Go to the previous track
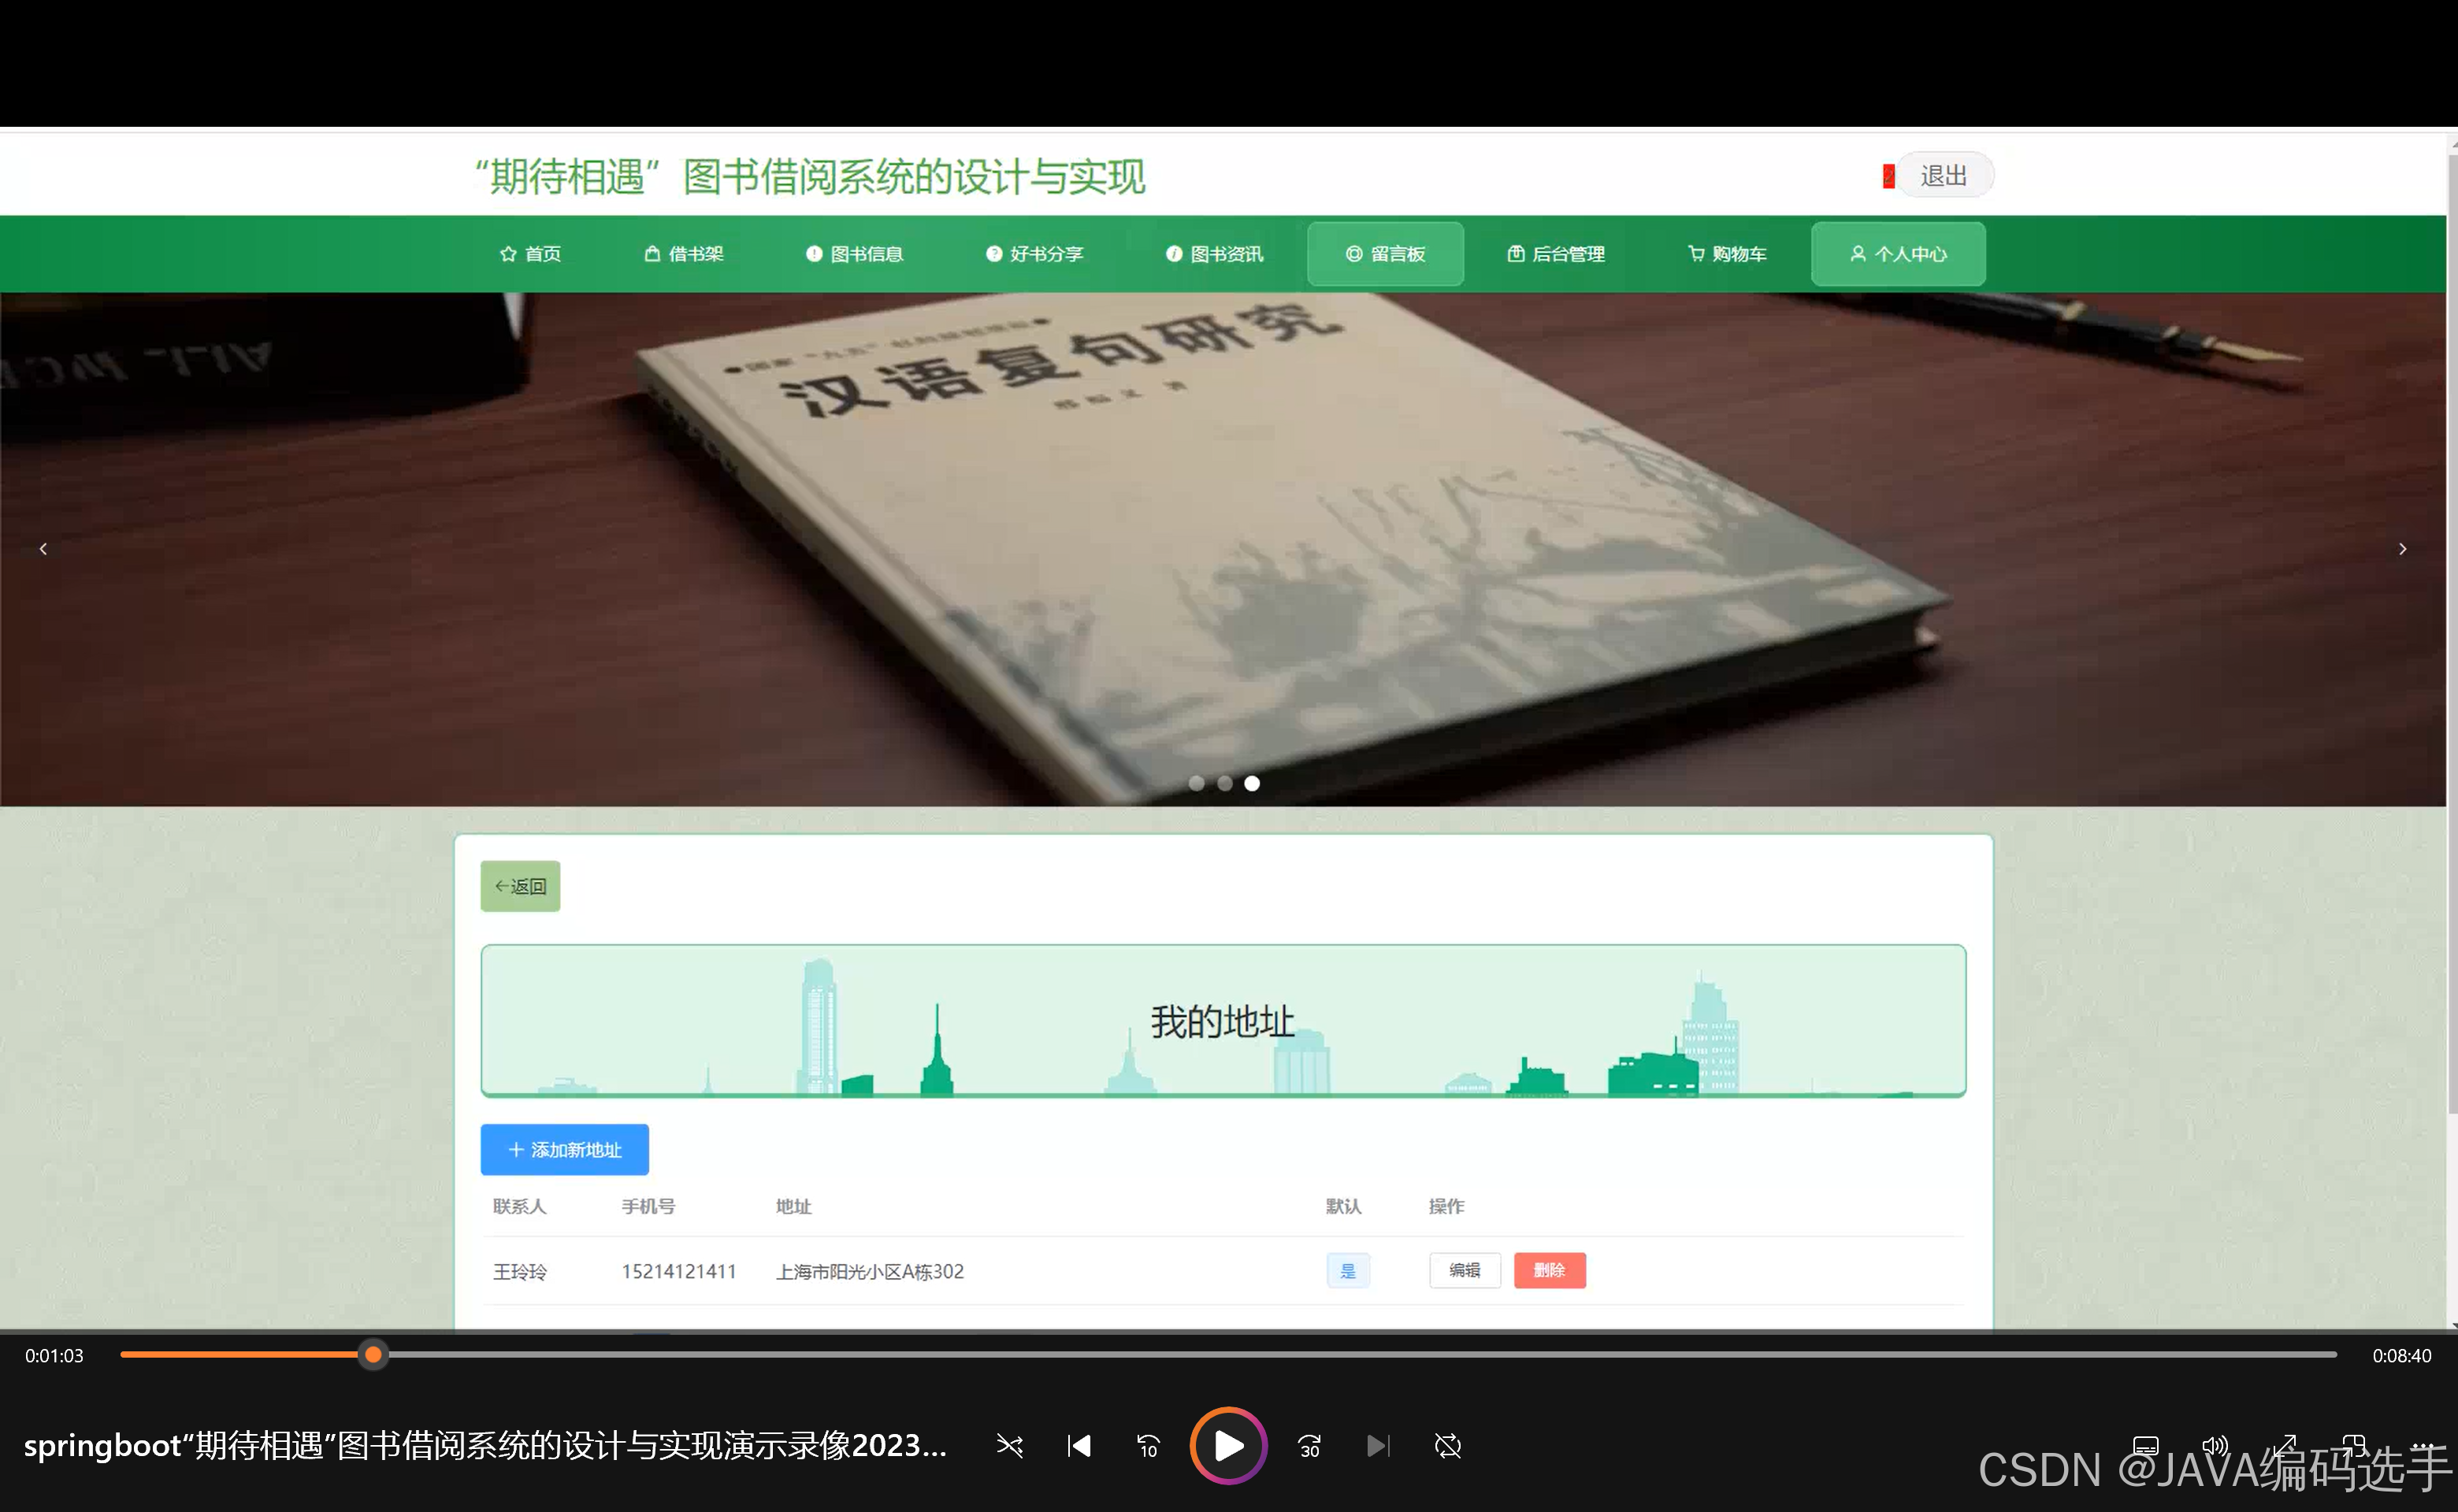The image size is (2458, 1512). (1079, 1446)
